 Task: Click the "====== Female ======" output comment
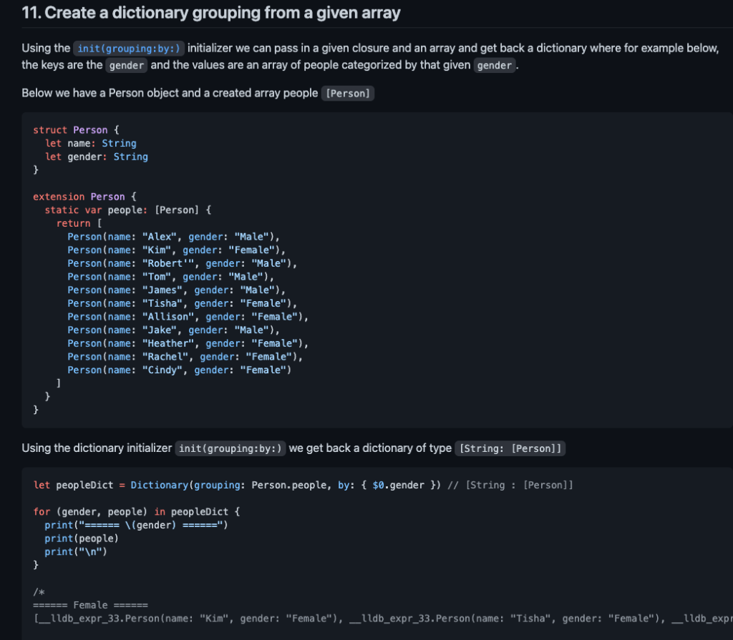(x=90, y=605)
